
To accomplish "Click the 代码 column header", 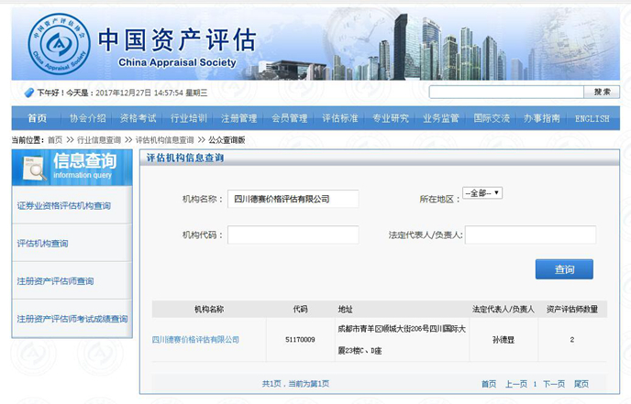I will pos(300,309).
